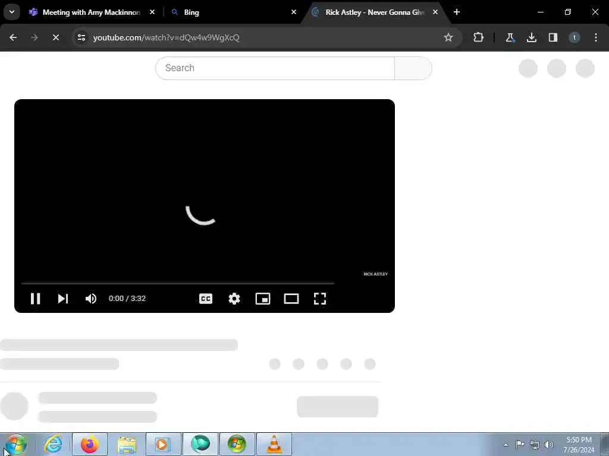Screen dimensions: 609x456
Task: Click the 0:00 / 3:32 time display
Action: [x=127, y=299]
